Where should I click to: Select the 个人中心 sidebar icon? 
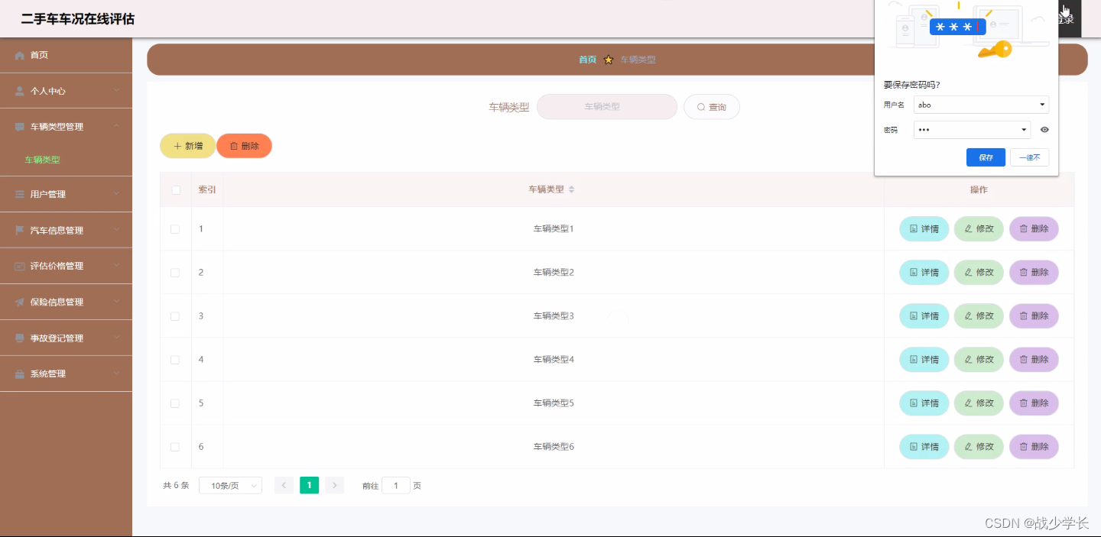pyautogui.click(x=18, y=89)
